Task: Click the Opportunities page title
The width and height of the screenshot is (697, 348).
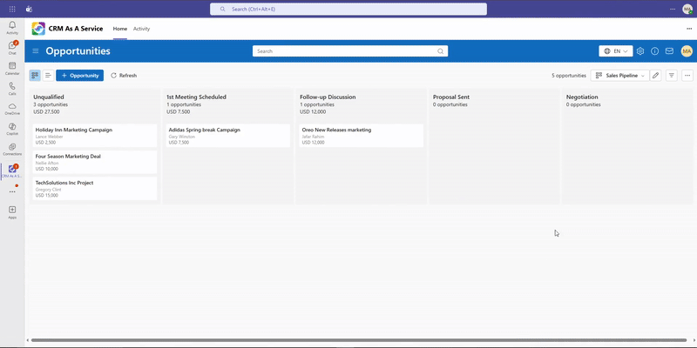Action: tap(78, 51)
